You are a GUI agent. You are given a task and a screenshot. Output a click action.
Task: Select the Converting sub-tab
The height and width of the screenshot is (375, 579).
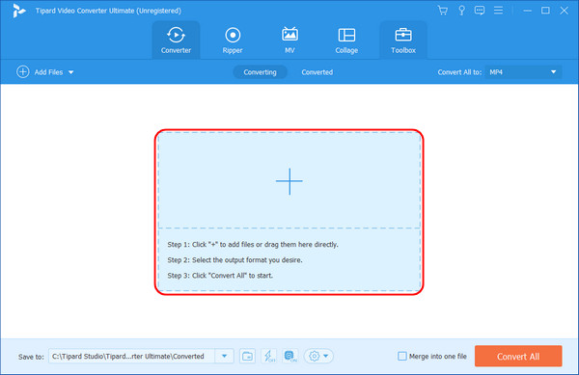[260, 72]
